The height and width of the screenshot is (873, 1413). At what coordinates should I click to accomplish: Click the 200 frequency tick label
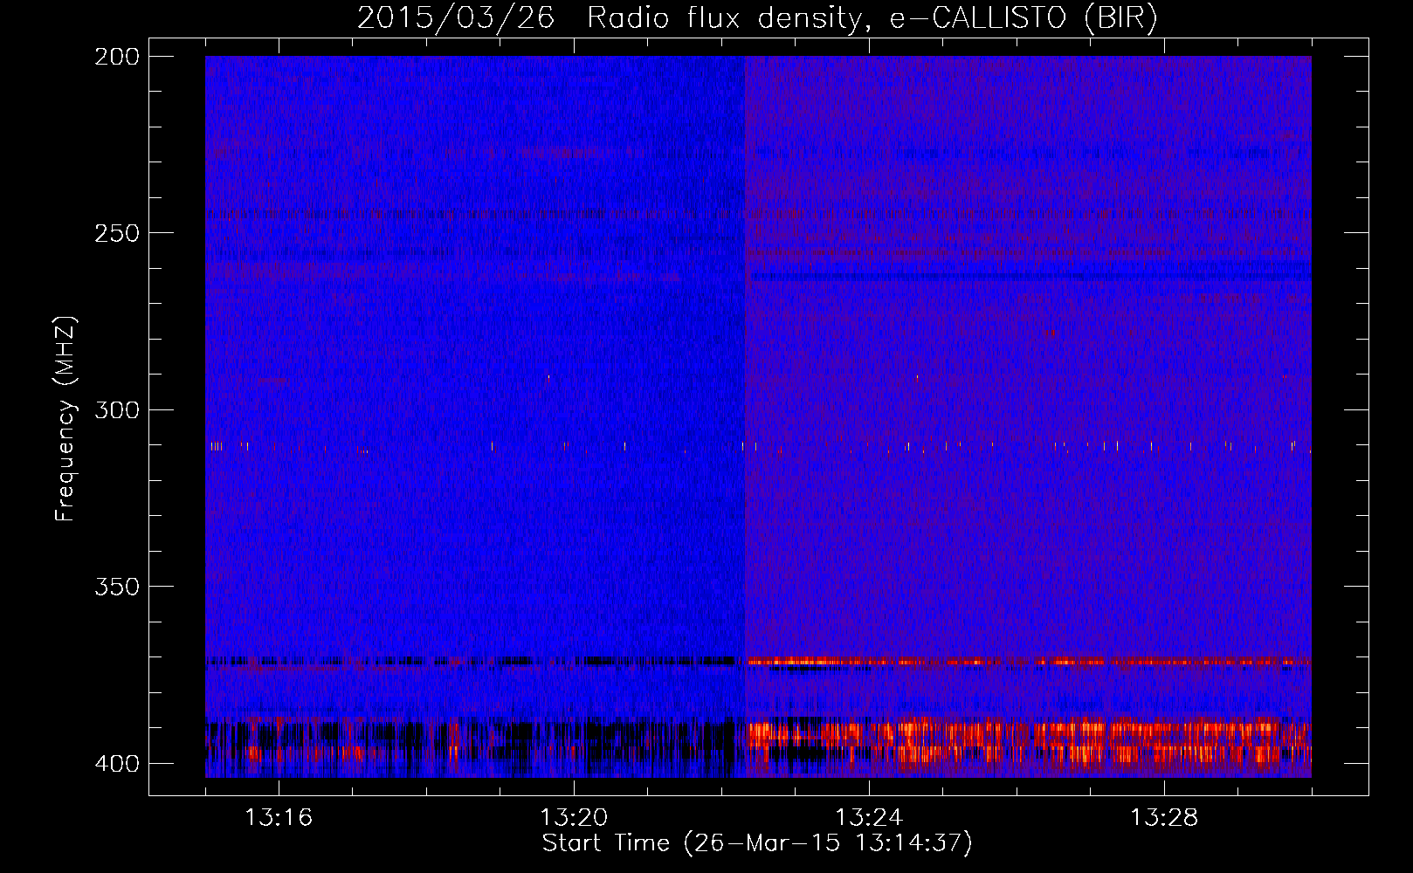coord(116,57)
